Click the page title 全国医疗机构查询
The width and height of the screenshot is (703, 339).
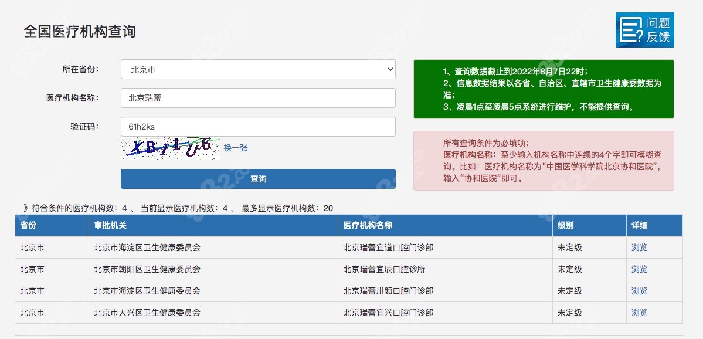[x=79, y=32]
